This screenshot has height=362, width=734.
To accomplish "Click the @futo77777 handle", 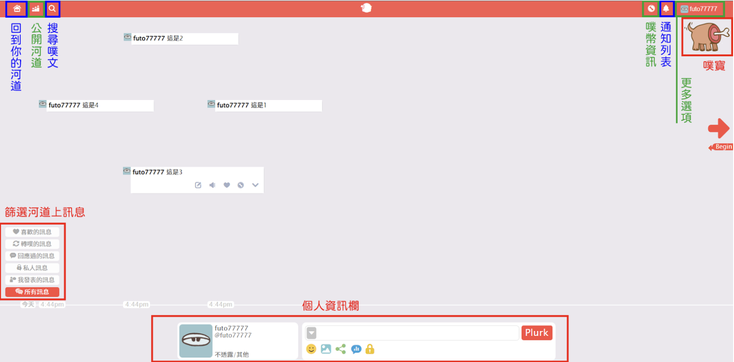I will pos(233,335).
